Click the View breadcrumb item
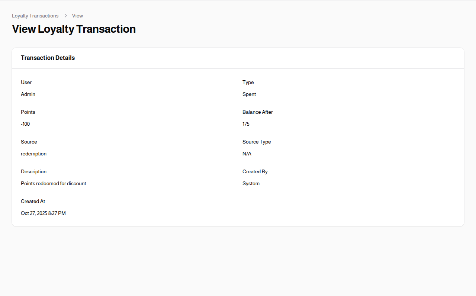 77,16
